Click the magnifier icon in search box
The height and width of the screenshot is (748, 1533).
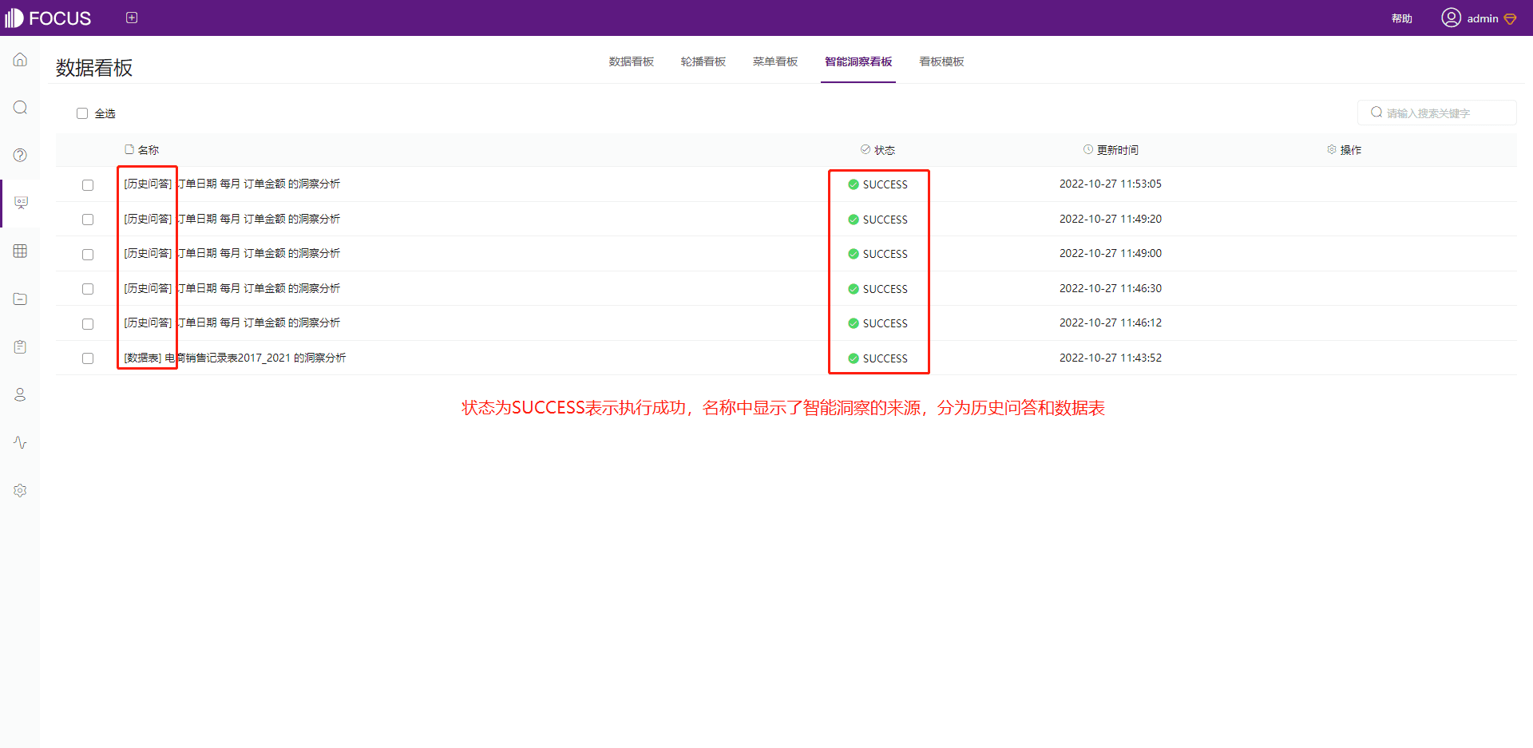point(1377,113)
